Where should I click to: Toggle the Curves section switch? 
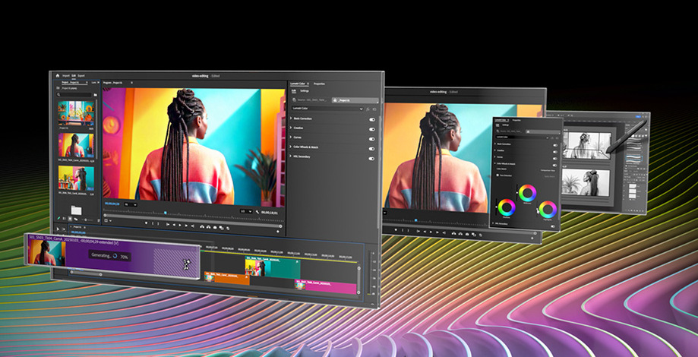click(371, 139)
